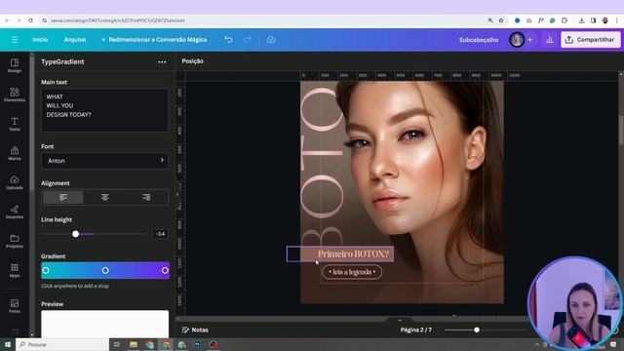Expand the page thumbnails chevron

pos(400,320)
